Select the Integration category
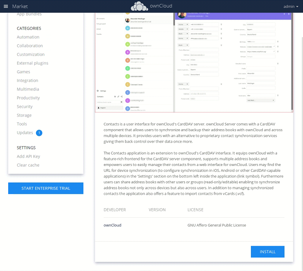 [x=28, y=81]
